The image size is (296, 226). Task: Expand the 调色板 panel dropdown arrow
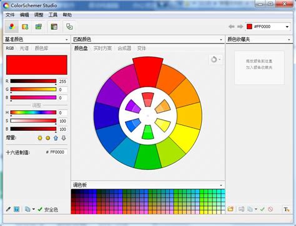221,186
